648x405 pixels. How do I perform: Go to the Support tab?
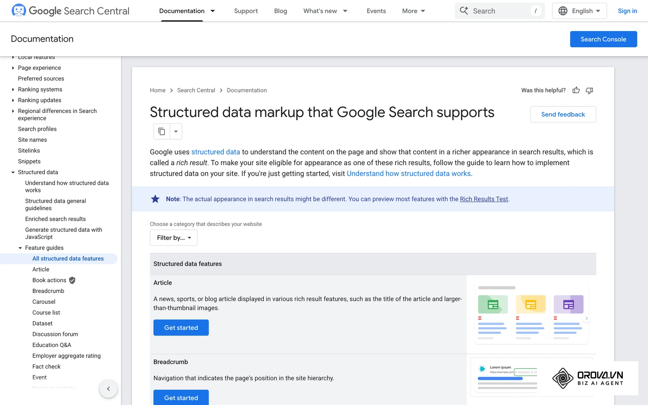coord(246,11)
